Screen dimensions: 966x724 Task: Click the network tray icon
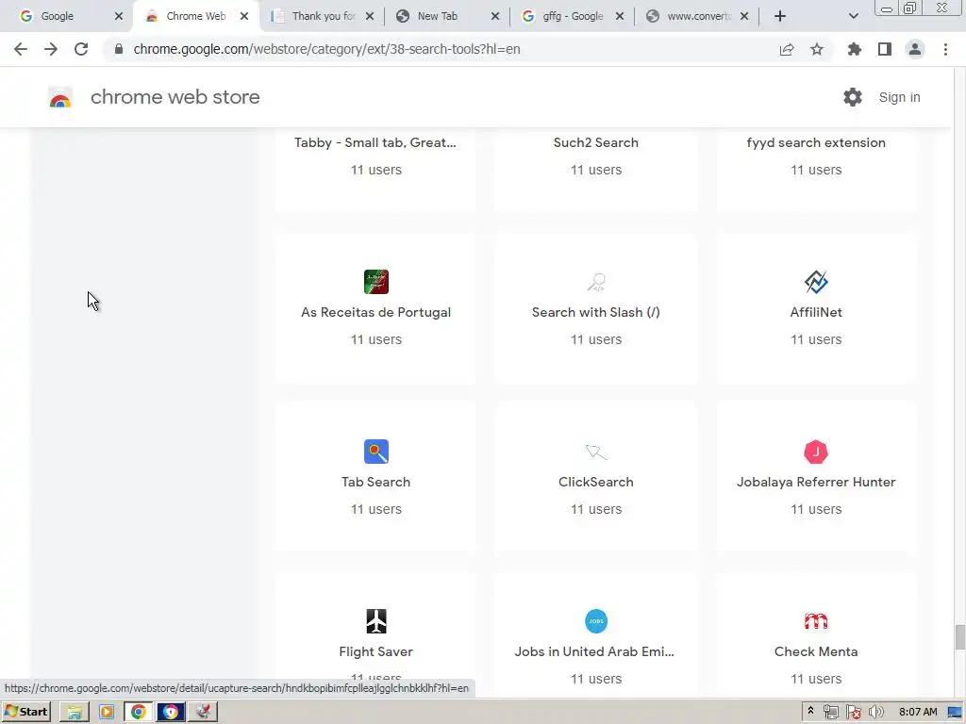pyautogui.click(x=830, y=713)
